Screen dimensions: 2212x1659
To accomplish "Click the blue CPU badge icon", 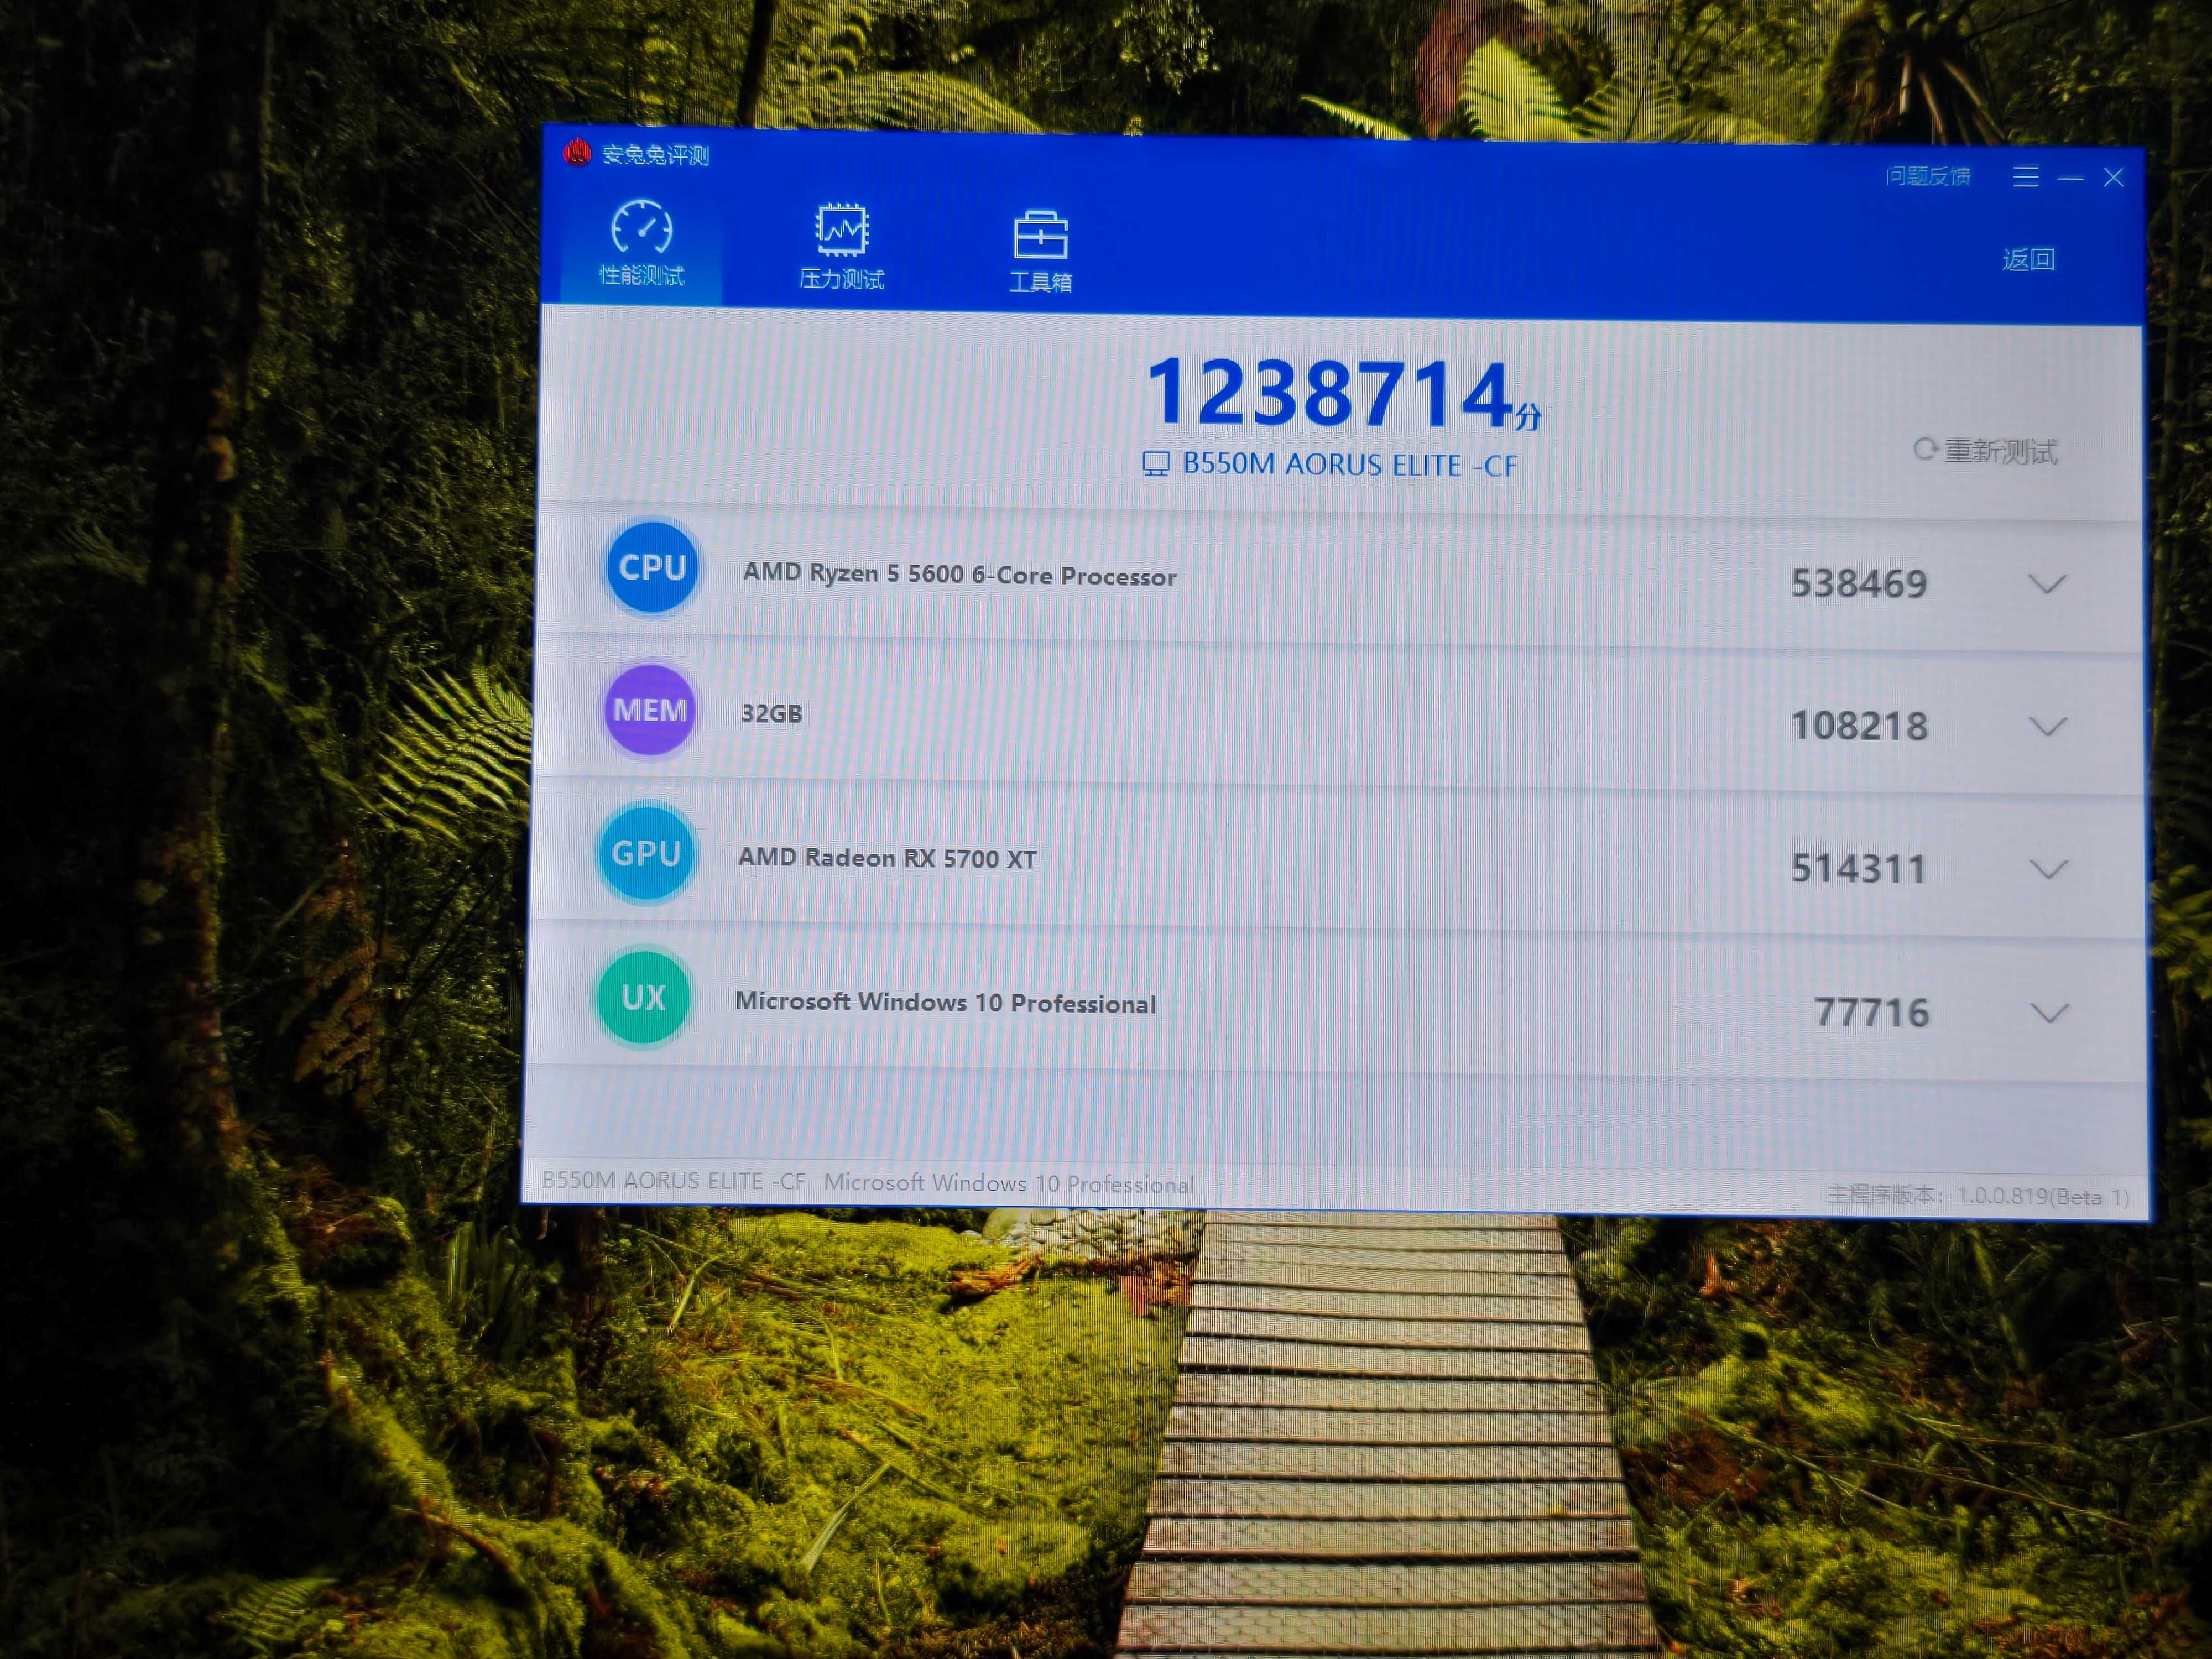I will click(652, 567).
